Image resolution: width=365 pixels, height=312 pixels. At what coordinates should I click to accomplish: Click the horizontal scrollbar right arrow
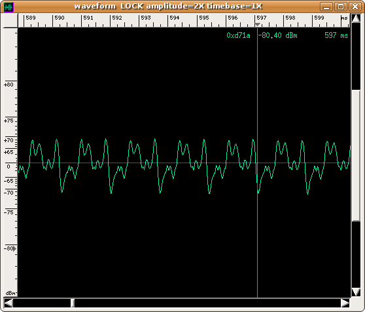345,303
